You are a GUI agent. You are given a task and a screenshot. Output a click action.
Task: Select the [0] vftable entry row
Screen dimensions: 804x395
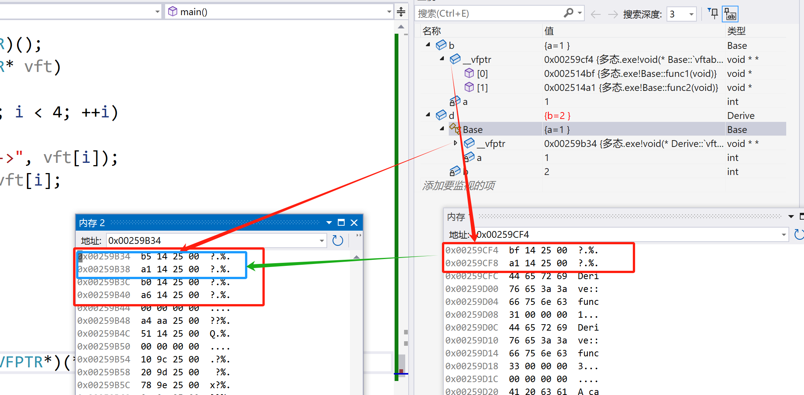(604, 73)
